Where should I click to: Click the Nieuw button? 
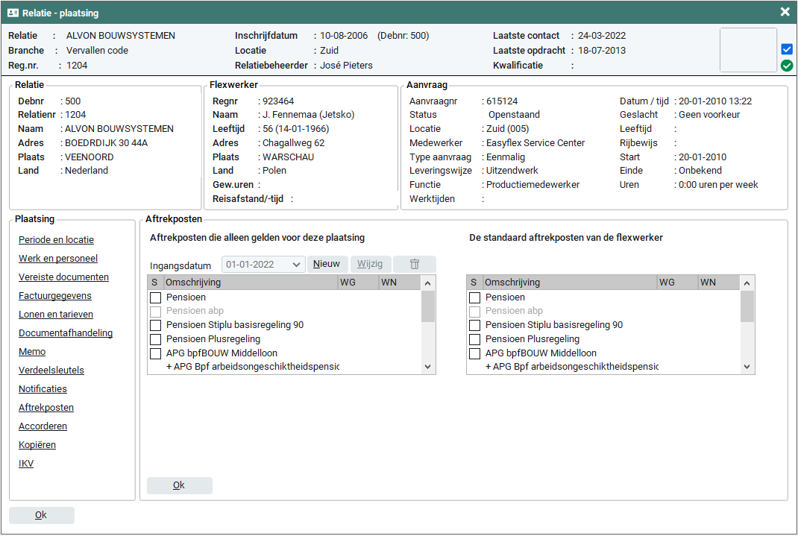point(327,264)
